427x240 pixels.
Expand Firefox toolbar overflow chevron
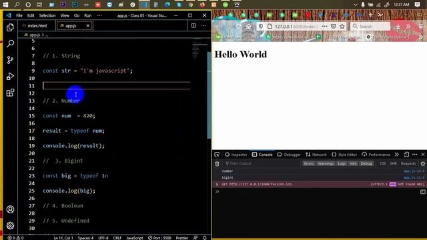tap(408, 27)
